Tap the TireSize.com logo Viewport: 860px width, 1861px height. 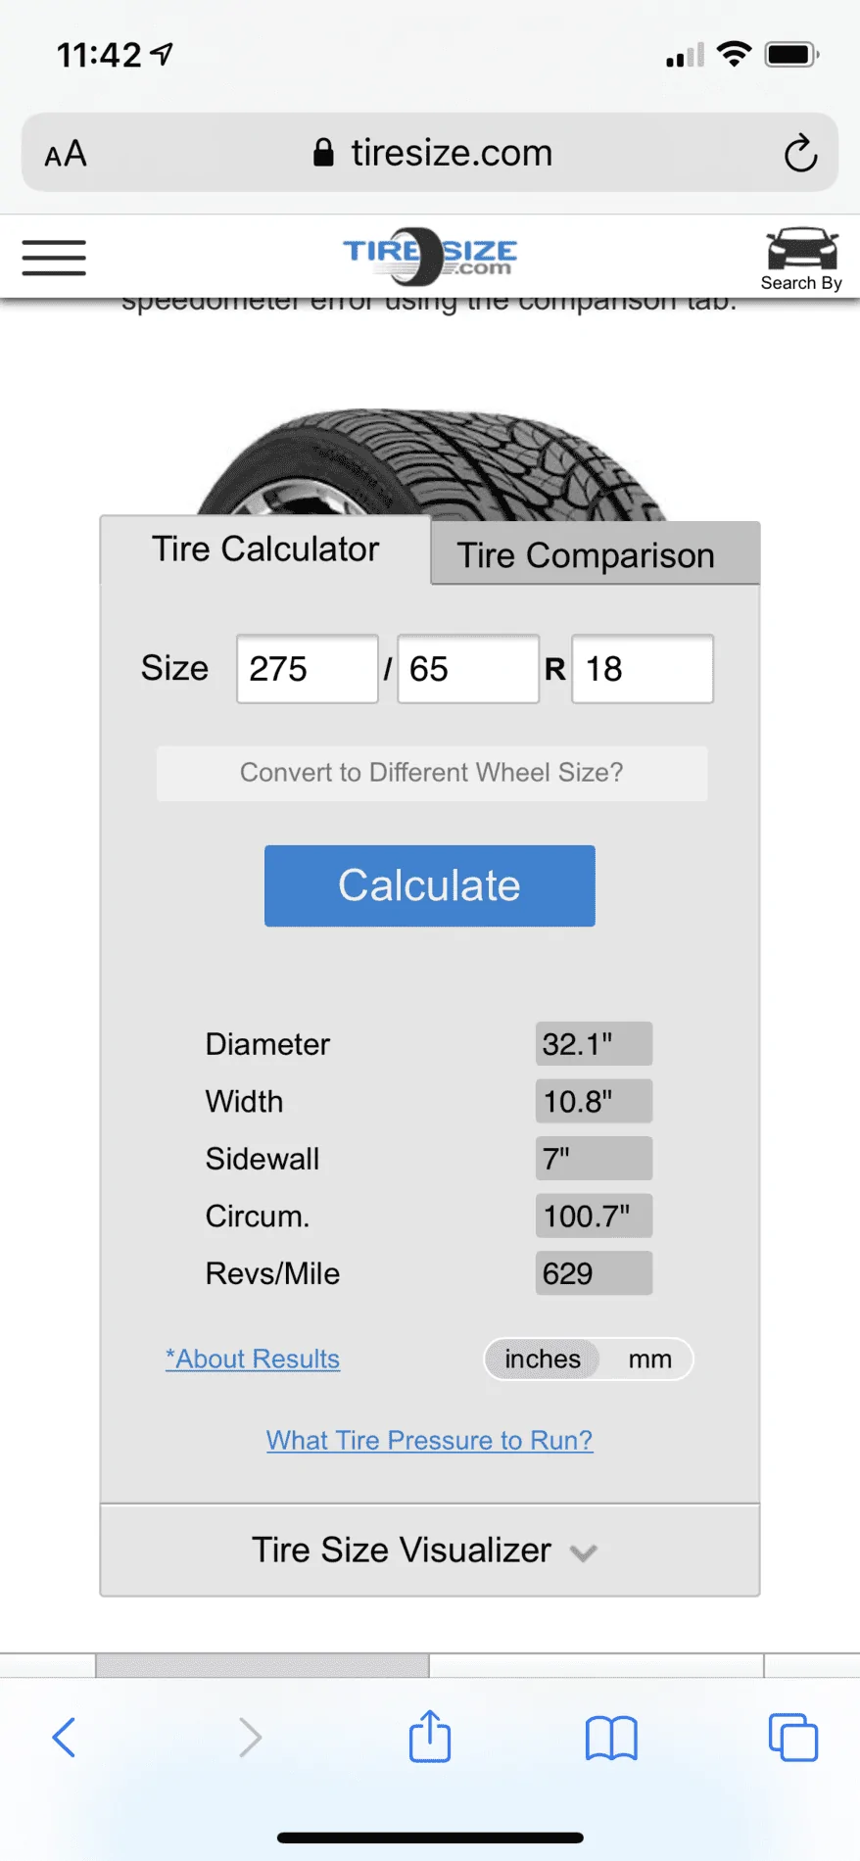[430, 255]
